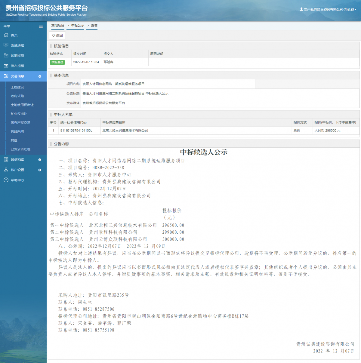Click the 核验信息 section header
Image resolution: width=361 pixels, height=363 pixels.
click(61, 46)
